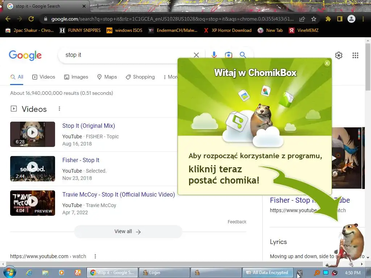Open the Chrome profile avatar
Screen dimensions: 371x278
[351, 19]
